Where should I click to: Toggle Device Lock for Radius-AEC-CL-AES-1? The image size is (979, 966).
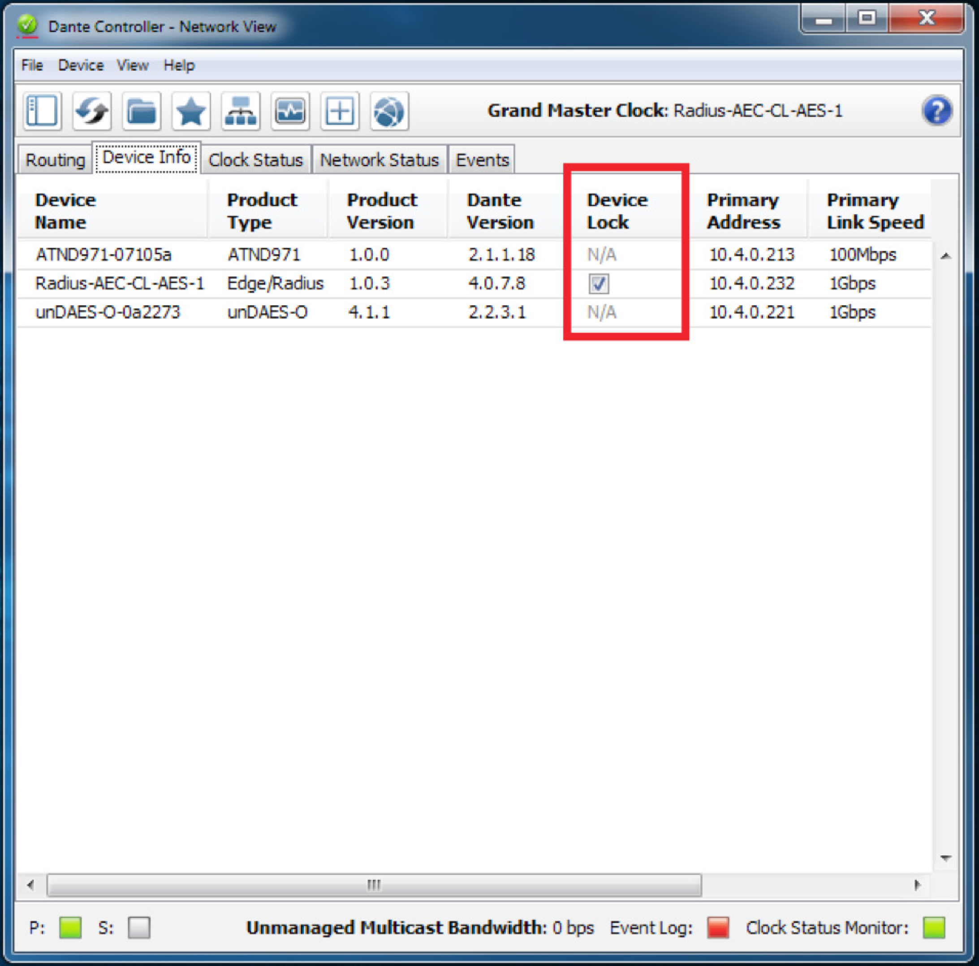coord(598,284)
